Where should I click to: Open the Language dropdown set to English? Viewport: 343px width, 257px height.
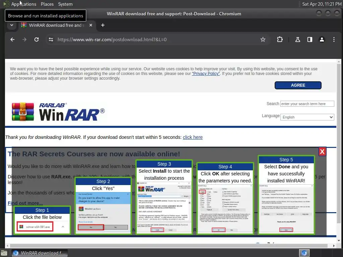pos(307,117)
